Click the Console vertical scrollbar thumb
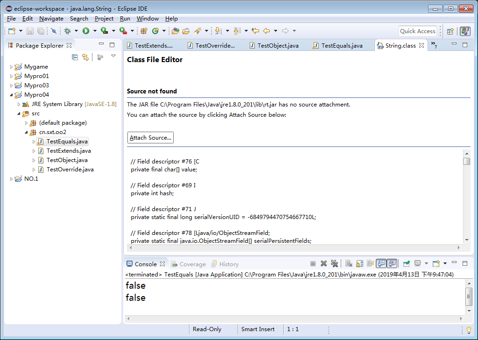This screenshot has width=478, height=340. (x=469, y=297)
